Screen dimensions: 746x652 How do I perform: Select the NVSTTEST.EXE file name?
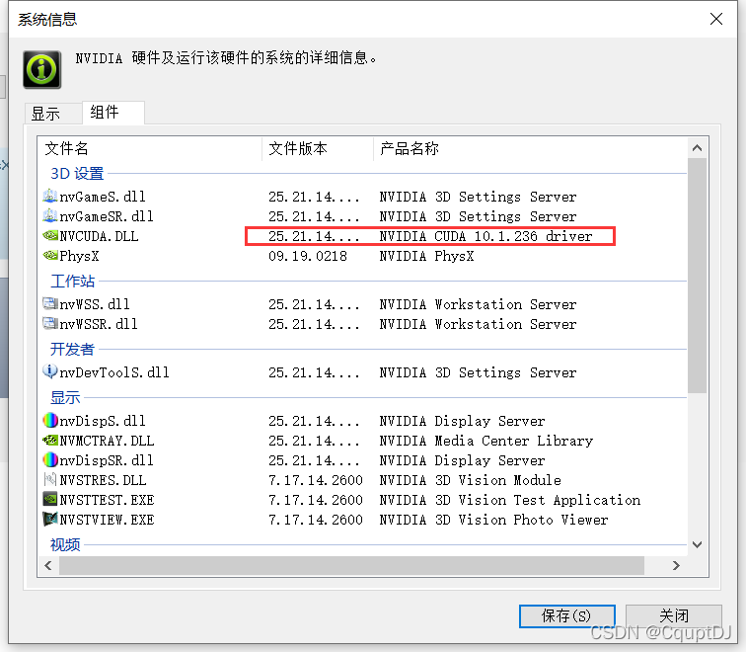(x=107, y=500)
